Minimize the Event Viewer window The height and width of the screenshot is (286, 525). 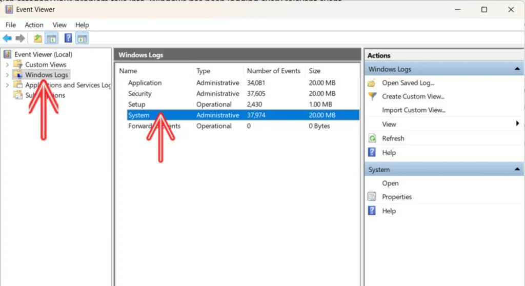click(458, 10)
